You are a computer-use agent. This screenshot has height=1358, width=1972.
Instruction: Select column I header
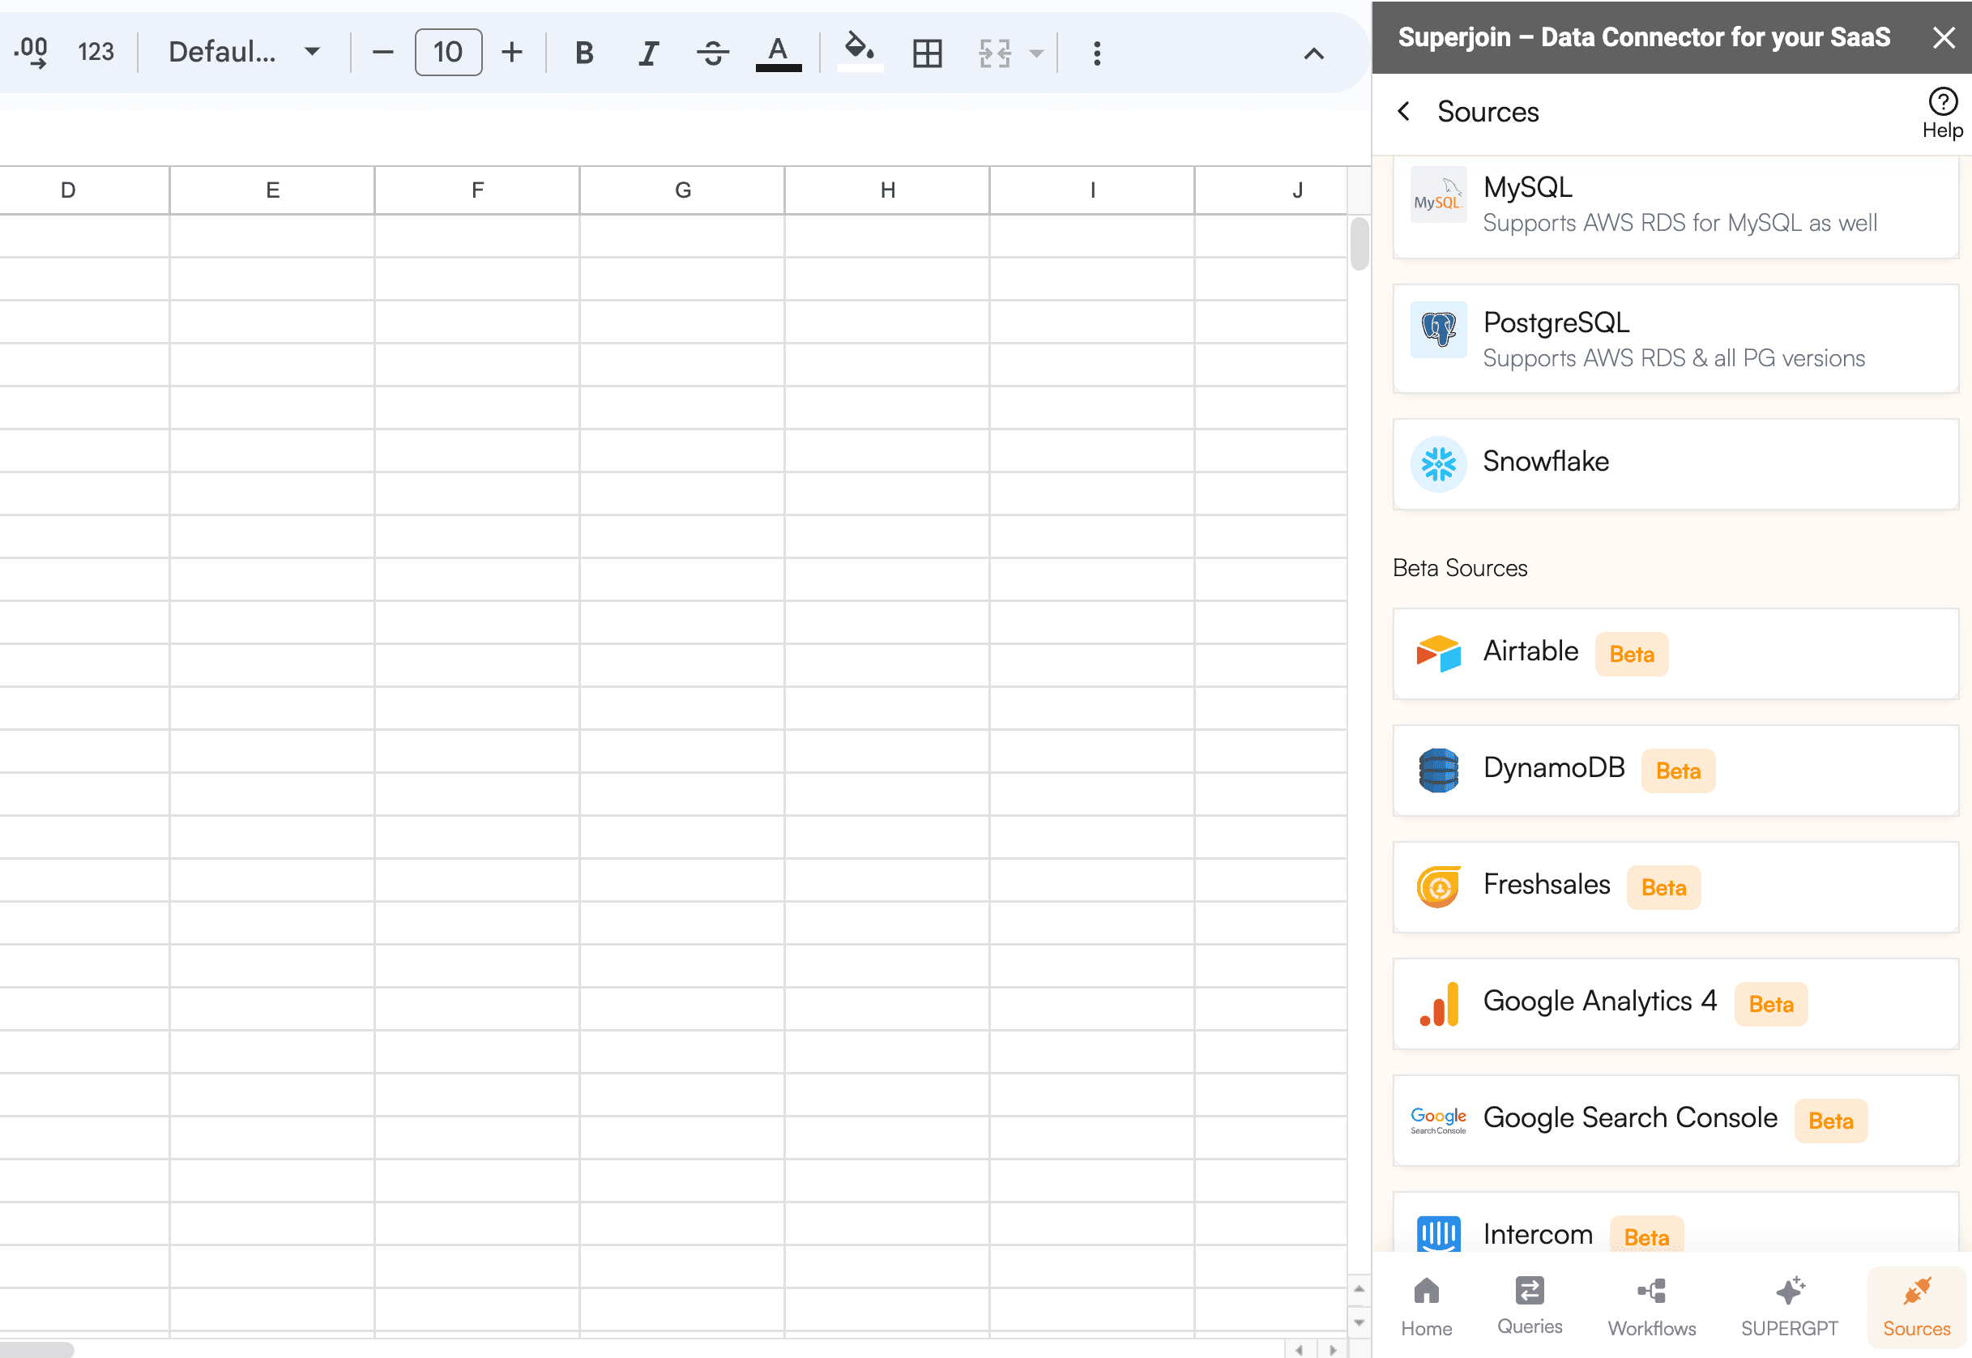[1092, 190]
